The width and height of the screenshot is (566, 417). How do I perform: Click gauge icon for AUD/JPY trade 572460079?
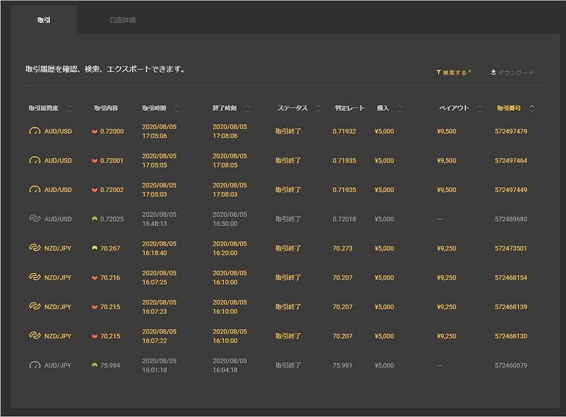coord(35,365)
